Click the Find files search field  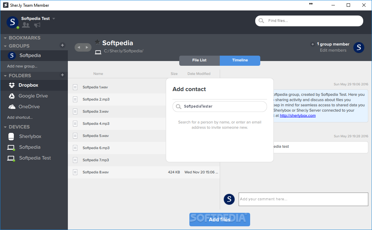click(x=309, y=21)
